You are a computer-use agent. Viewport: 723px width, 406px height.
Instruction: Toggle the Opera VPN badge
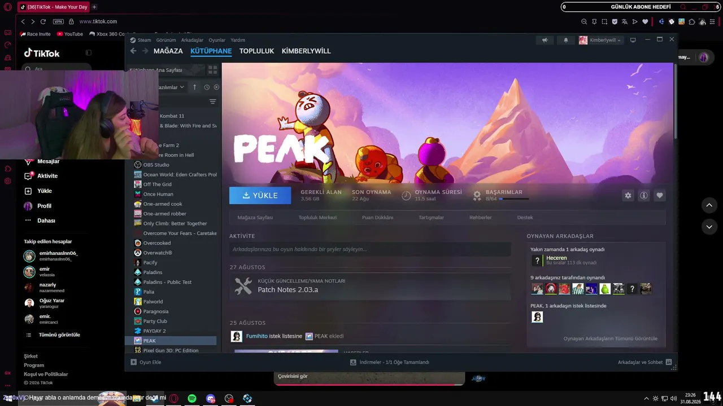click(58, 21)
